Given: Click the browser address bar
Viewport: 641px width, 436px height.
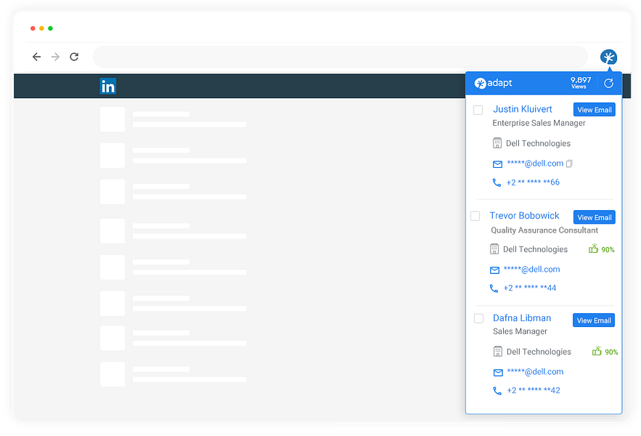Looking at the screenshot, I should point(340,57).
